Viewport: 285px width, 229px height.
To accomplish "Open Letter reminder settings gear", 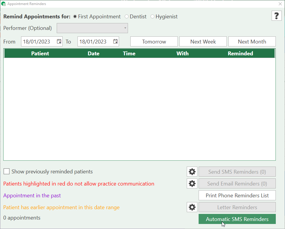I will click(192, 207).
